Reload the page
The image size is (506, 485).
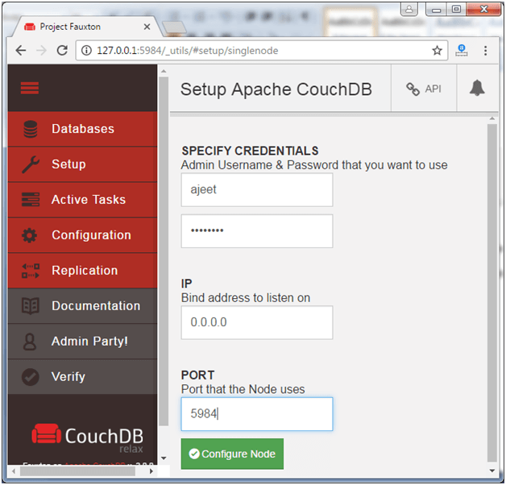pyautogui.click(x=62, y=50)
